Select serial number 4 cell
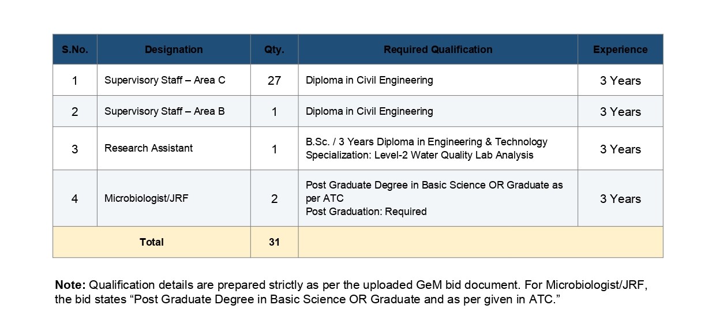The image size is (716, 335). click(x=75, y=198)
